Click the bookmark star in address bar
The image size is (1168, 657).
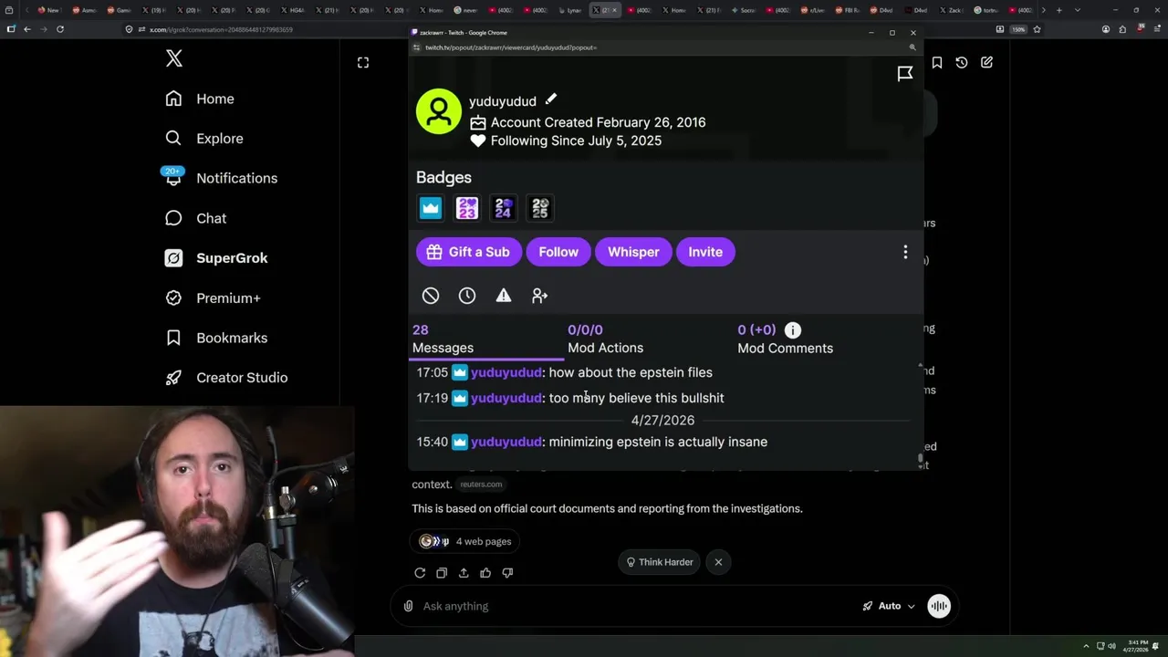point(1037,29)
